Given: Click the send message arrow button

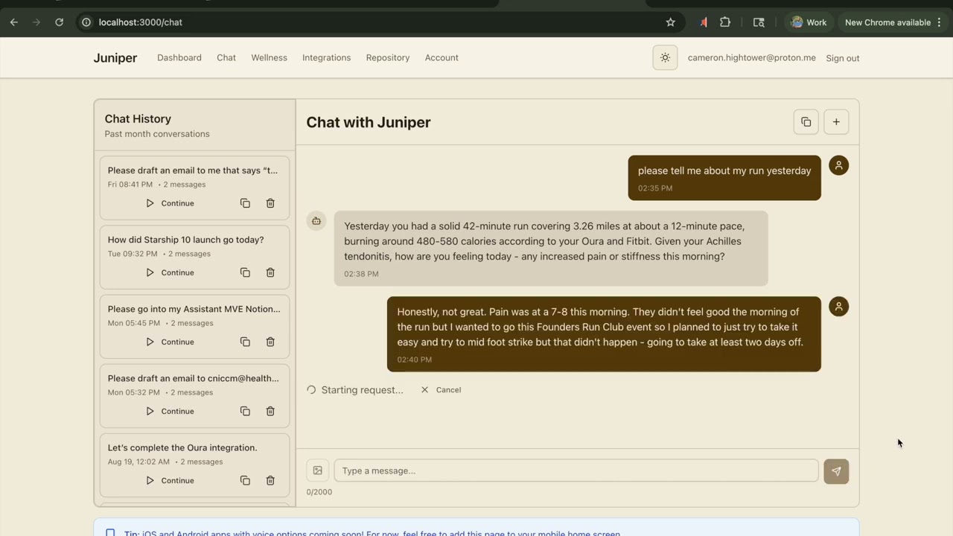Looking at the screenshot, I should click(x=836, y=471).
